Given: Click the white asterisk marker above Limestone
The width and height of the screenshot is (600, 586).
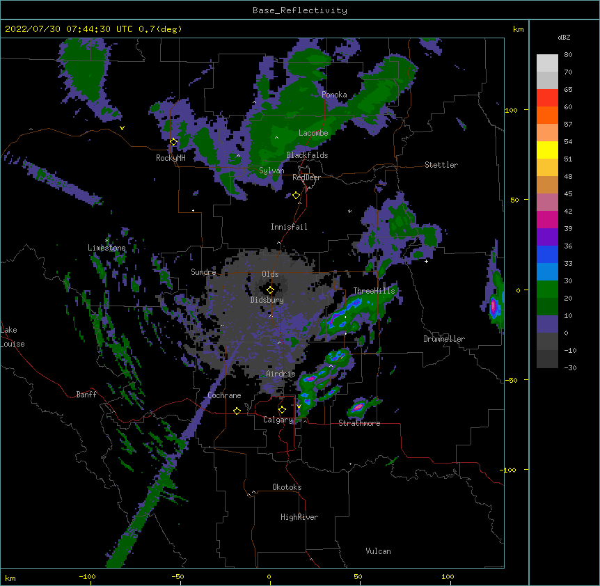Looking at the screenshot, I should point(106,241).
